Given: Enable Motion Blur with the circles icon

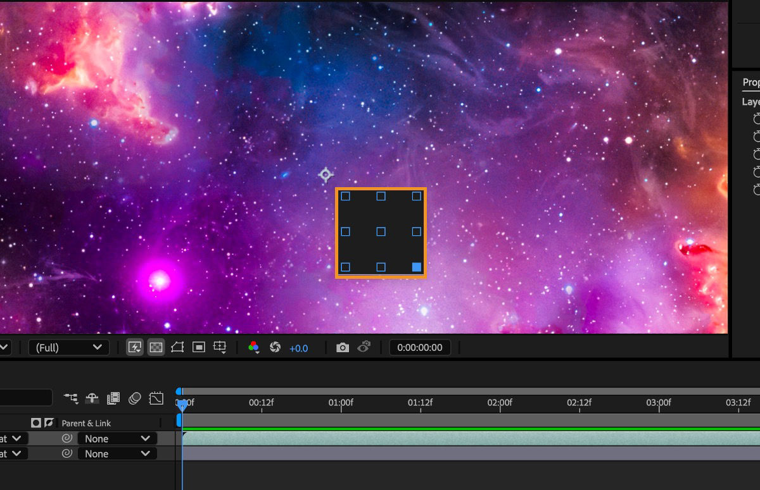Looking at the screenshot, I should (x=134, y=398).
